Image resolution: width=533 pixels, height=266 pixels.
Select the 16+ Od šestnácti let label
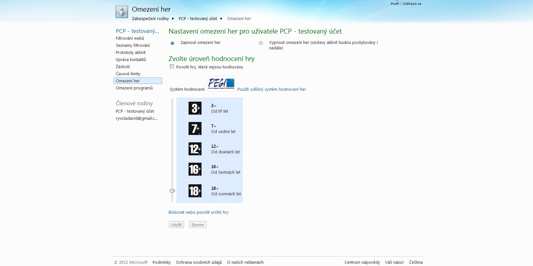(x=226, y=169)
